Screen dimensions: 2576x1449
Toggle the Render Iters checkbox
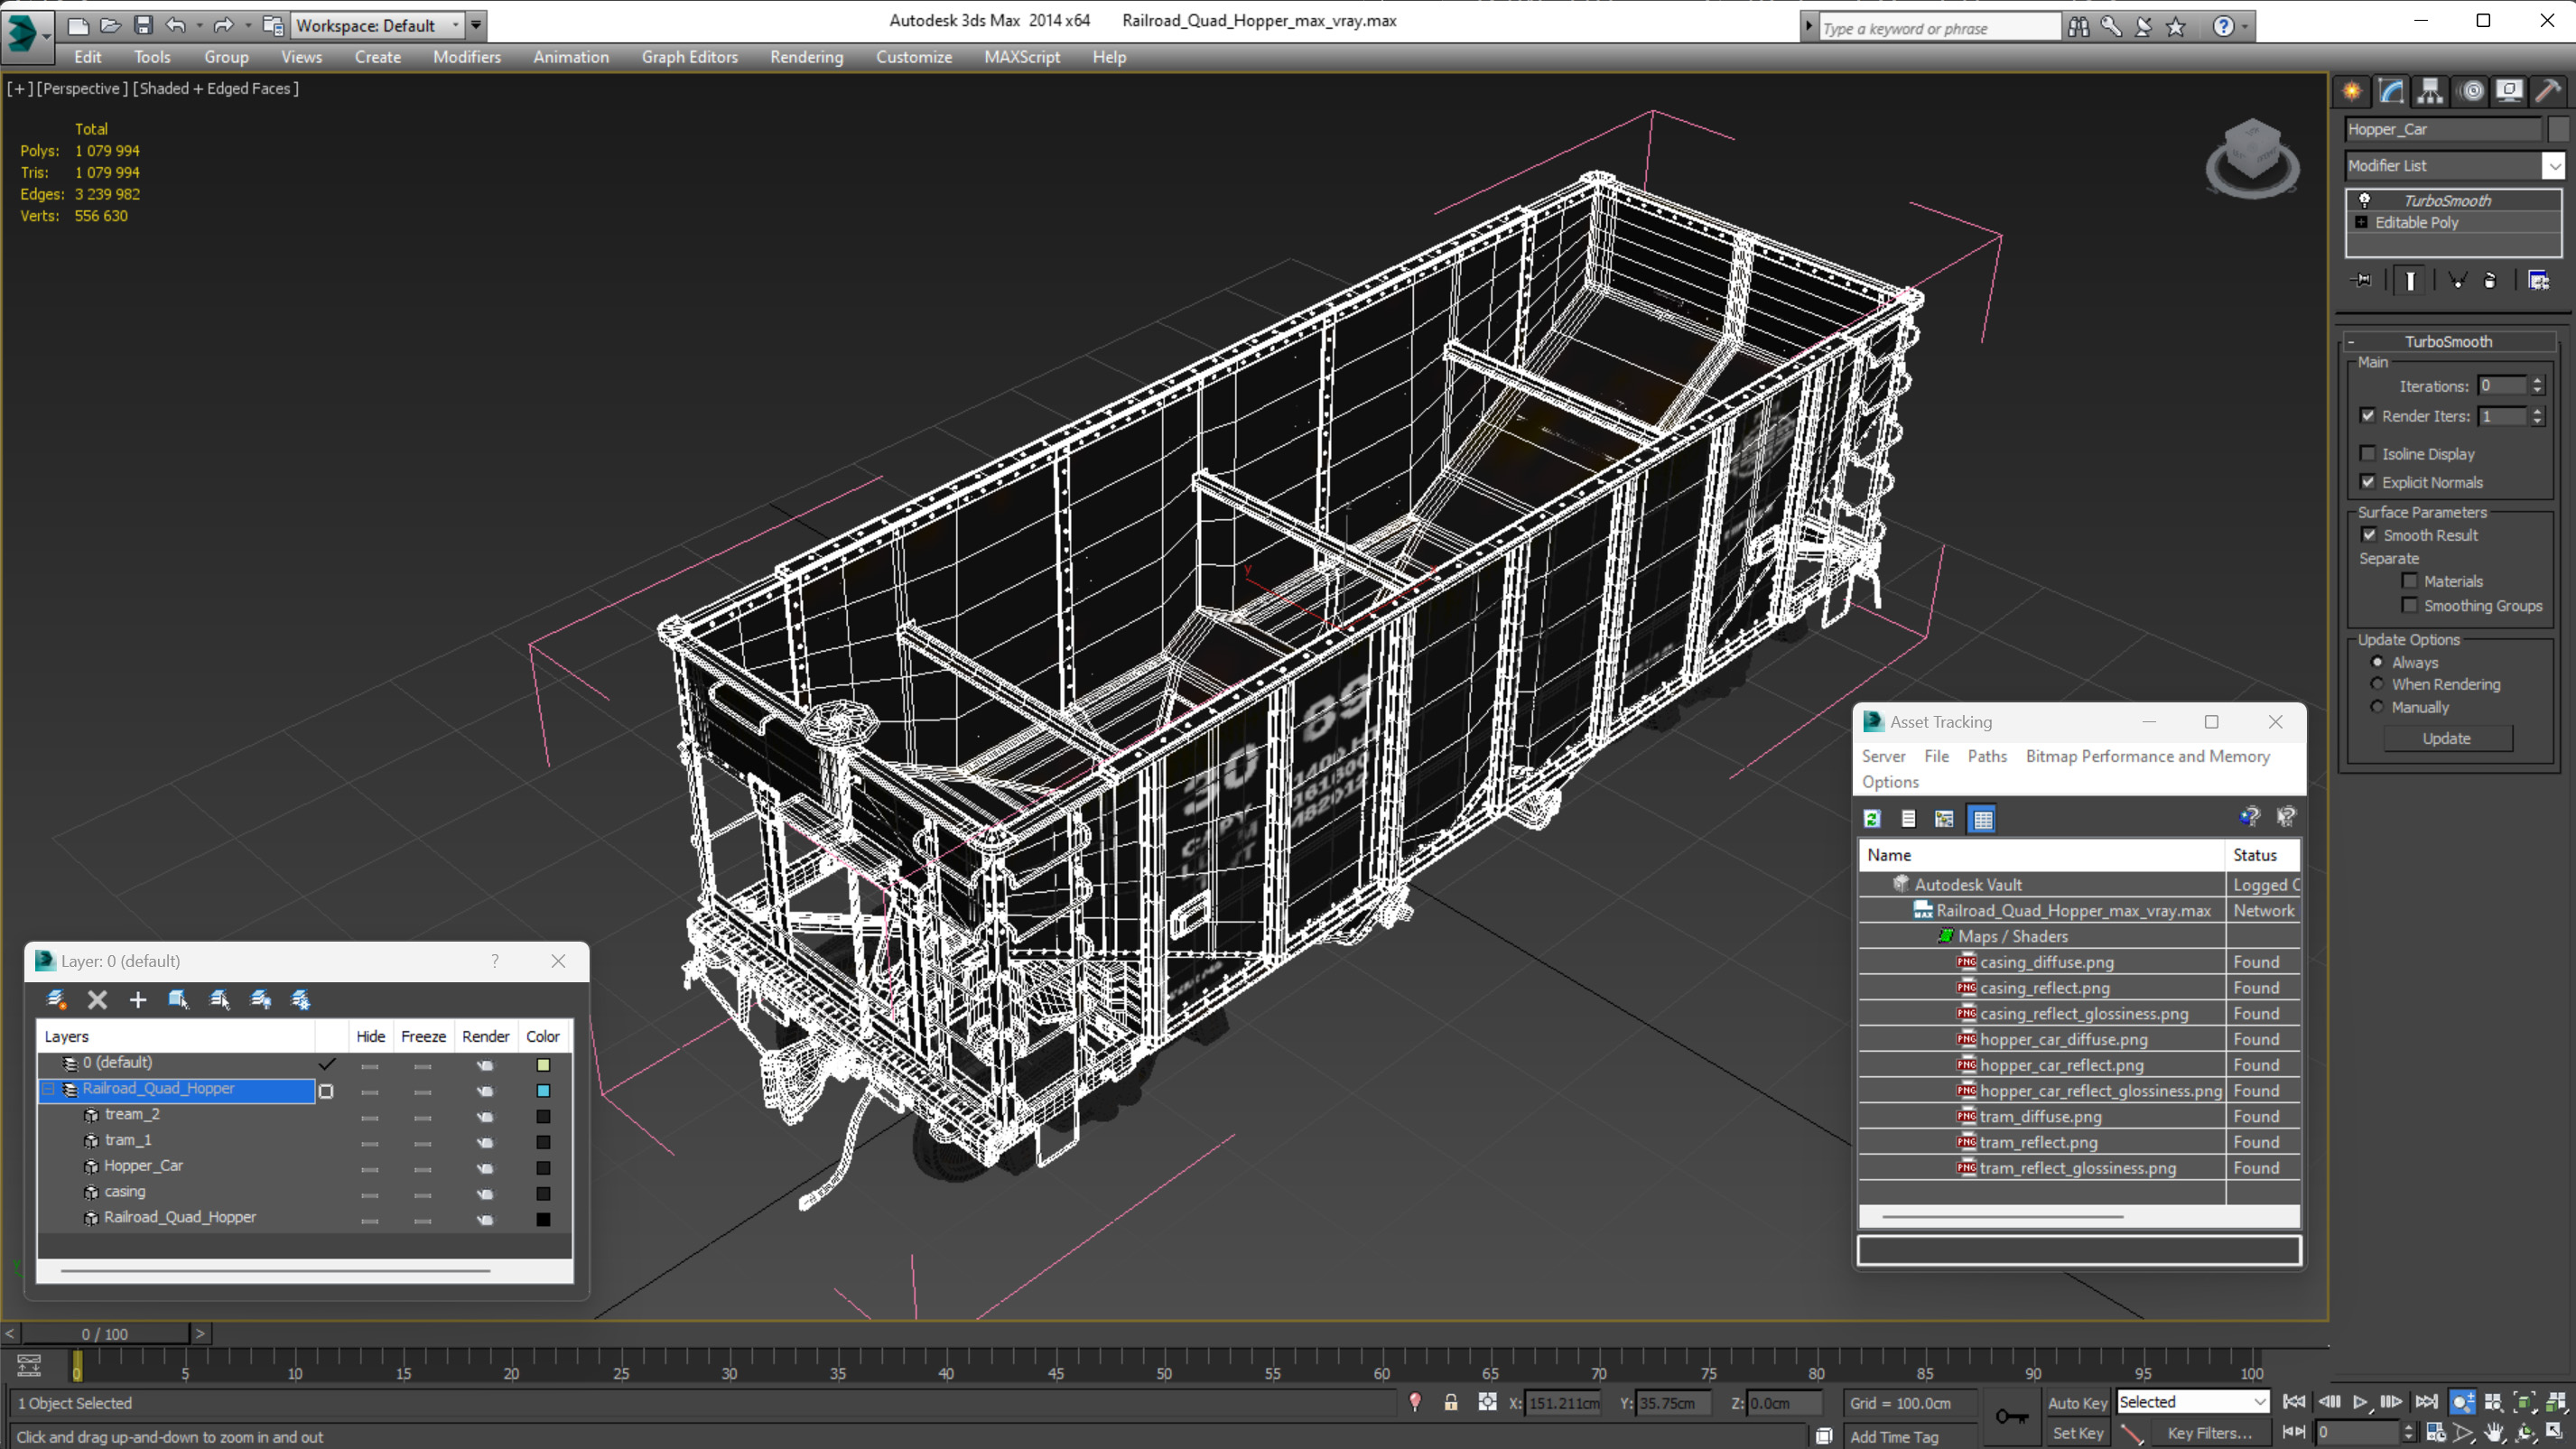pos(2368,415)
